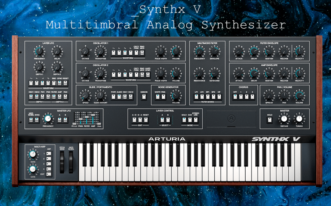
Task: Activate ARP 3 in Multi-Arp
Action: pos(49,164)
